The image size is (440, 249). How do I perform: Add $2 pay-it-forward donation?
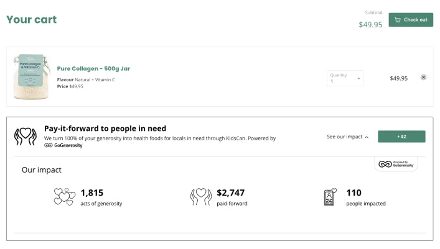402,137
